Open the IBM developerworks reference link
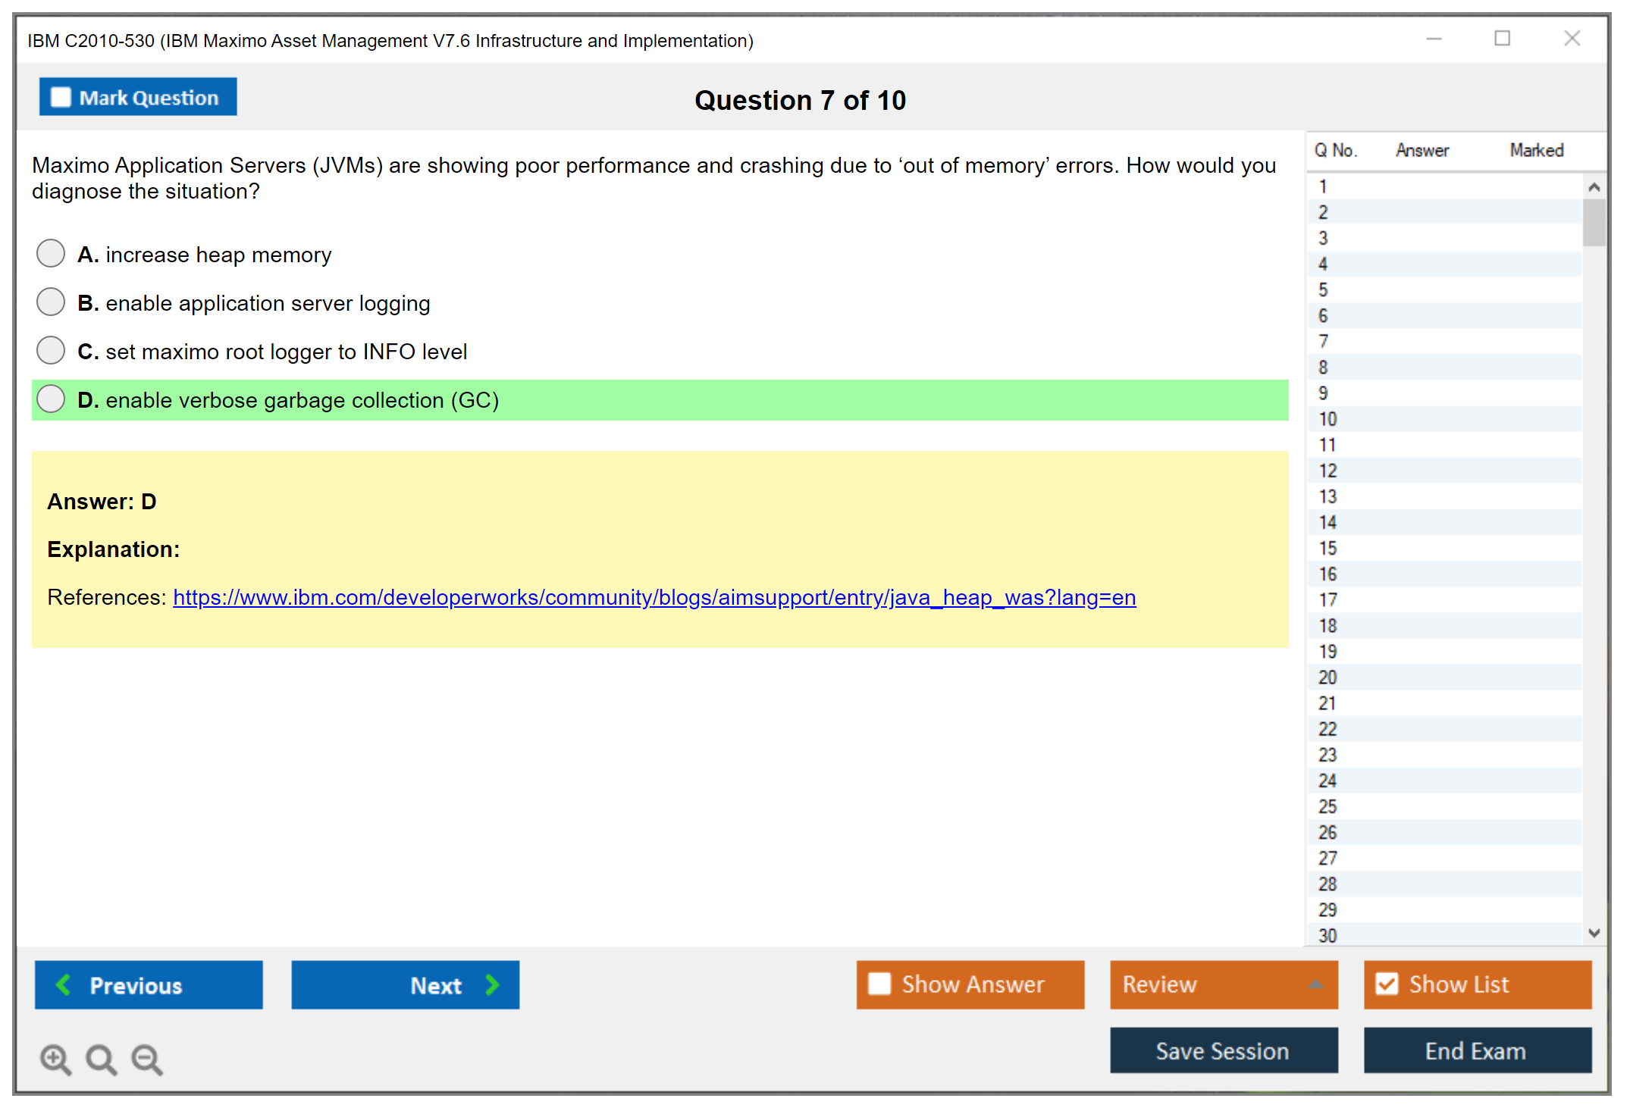Screen dimensions: 1630x1114 pos(654,597)
